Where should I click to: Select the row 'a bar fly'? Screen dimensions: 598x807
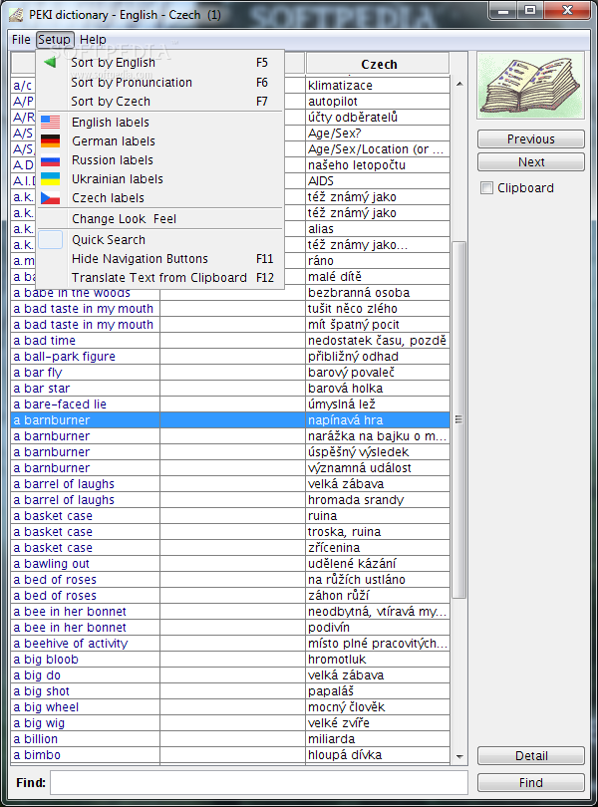click(x=230, y=372)
